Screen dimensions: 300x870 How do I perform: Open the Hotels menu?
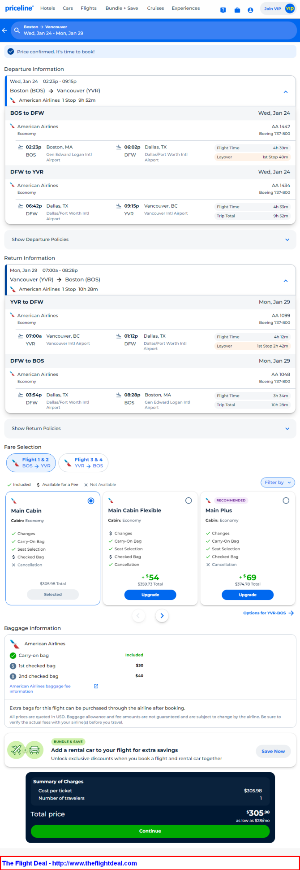click(x=47, y=8)
